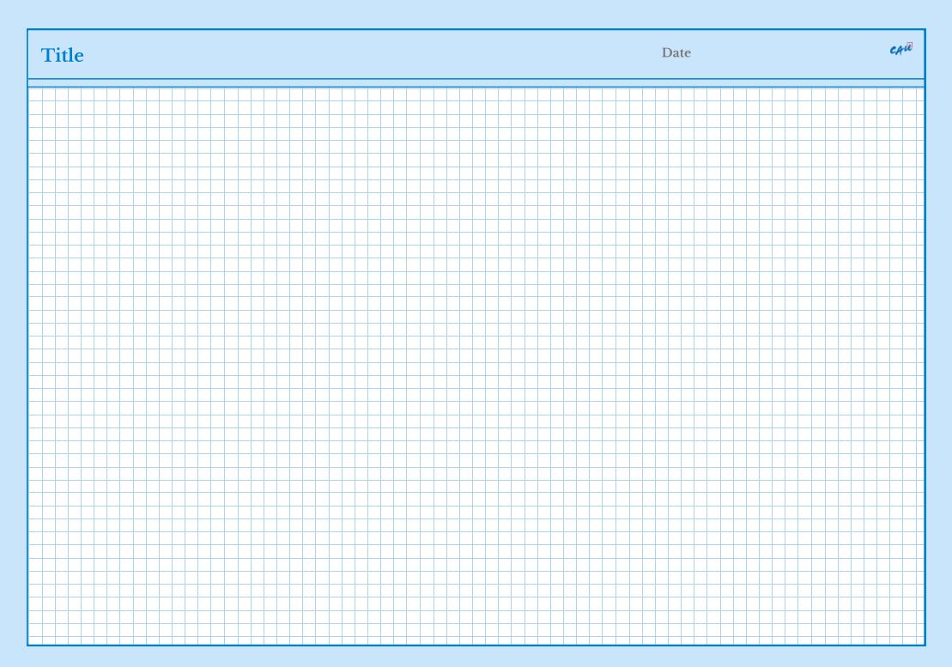Click the "Date" label in header
The image size is (952, 667).
[676, 53]
